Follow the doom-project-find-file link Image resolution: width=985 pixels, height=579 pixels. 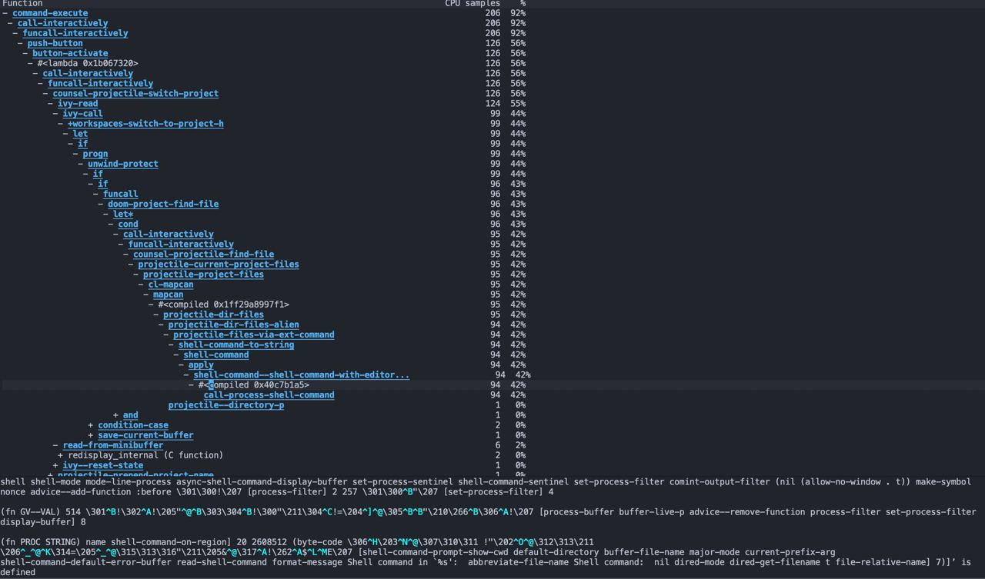tap(163, 204)
